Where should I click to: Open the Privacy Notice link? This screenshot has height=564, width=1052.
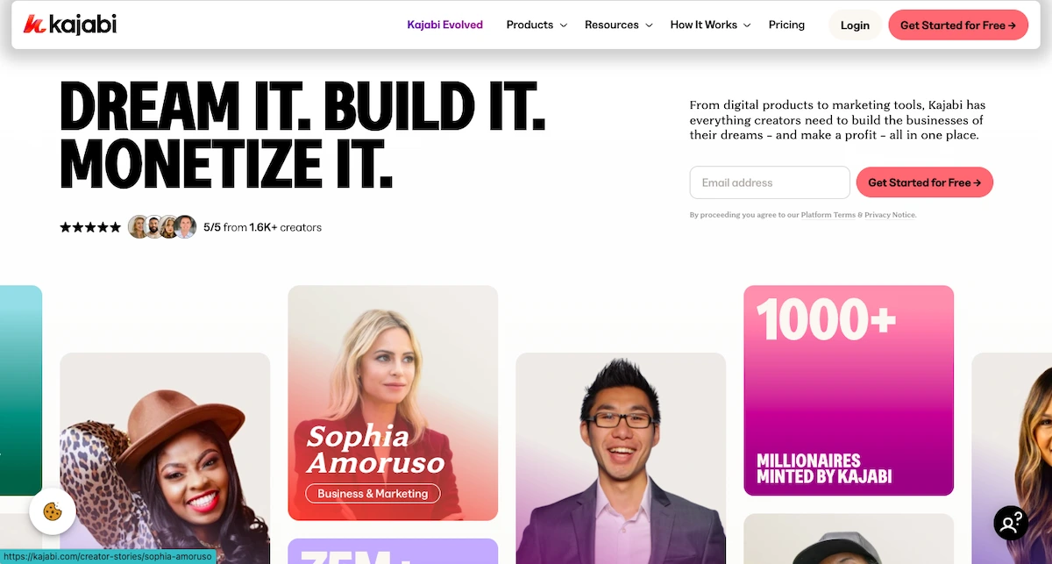[890, 215]
